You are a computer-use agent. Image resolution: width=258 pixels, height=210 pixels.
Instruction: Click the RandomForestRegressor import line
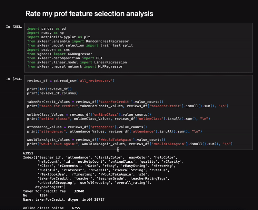[x=78, y=41]
